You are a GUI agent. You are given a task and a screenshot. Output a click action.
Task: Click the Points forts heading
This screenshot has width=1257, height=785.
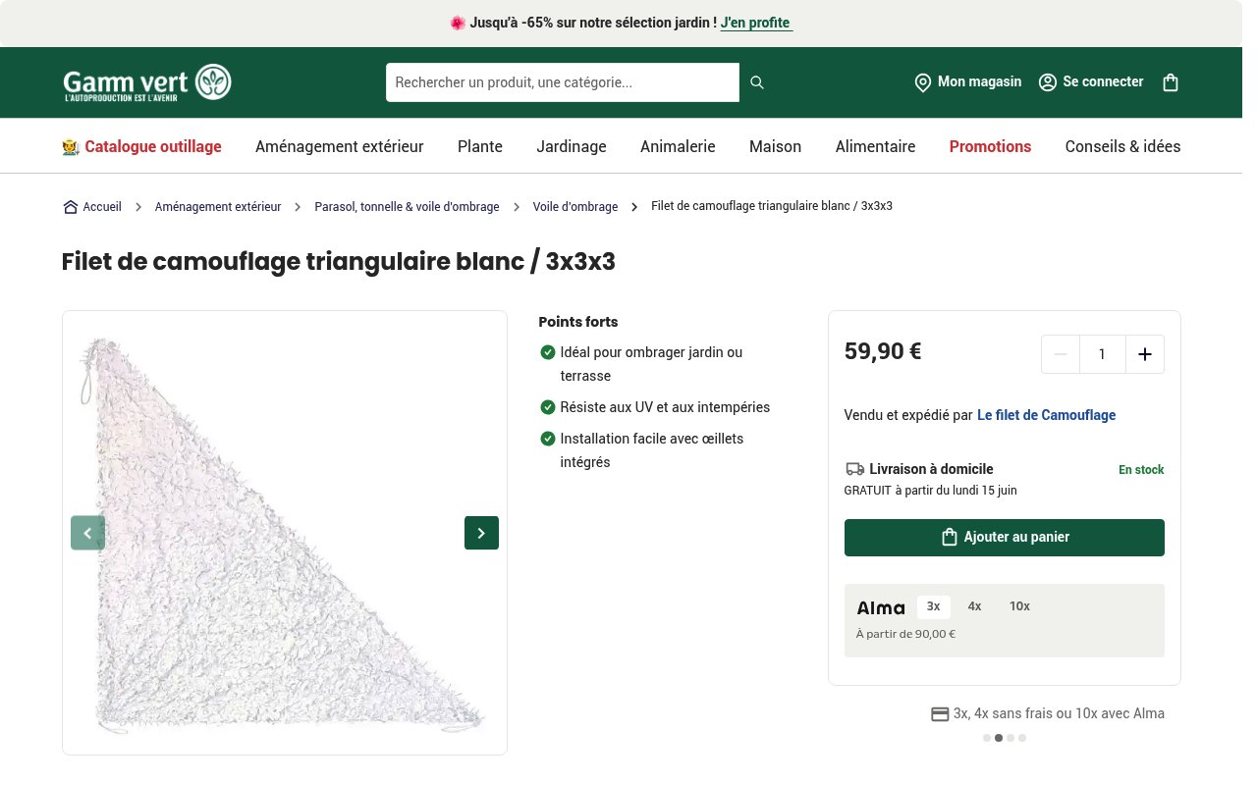(578, 322)
